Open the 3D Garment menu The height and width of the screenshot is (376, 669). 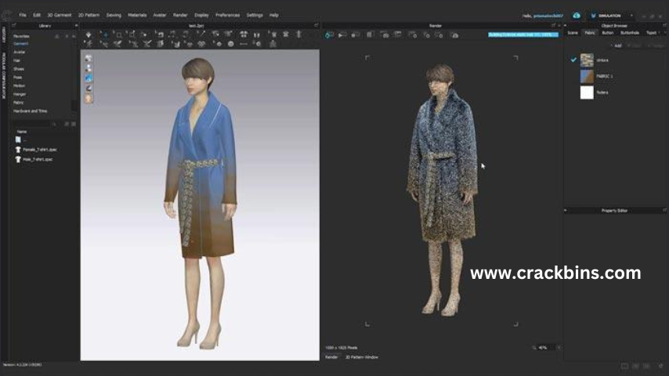(58, 15)
